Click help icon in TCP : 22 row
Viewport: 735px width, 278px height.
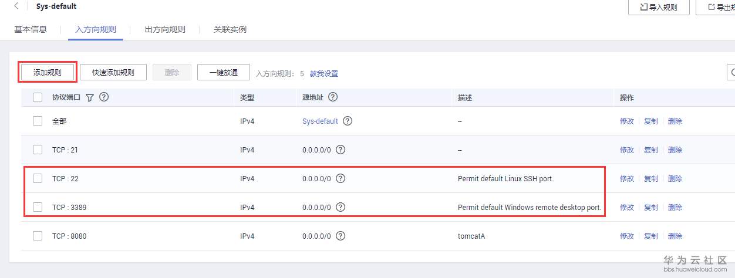point(340,178)
